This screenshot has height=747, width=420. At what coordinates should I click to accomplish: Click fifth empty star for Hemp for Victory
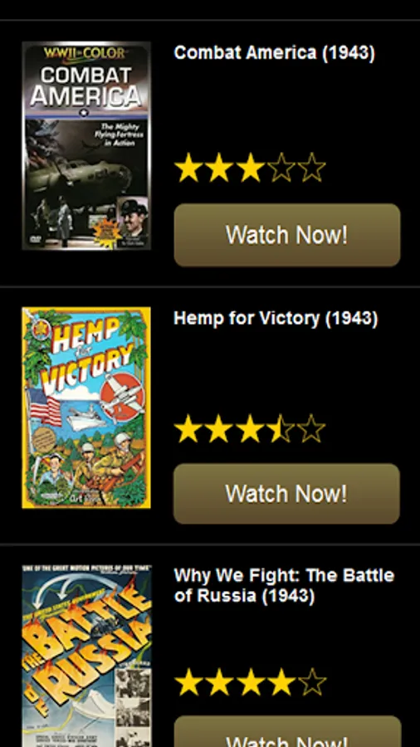click(x=311, y=428)
